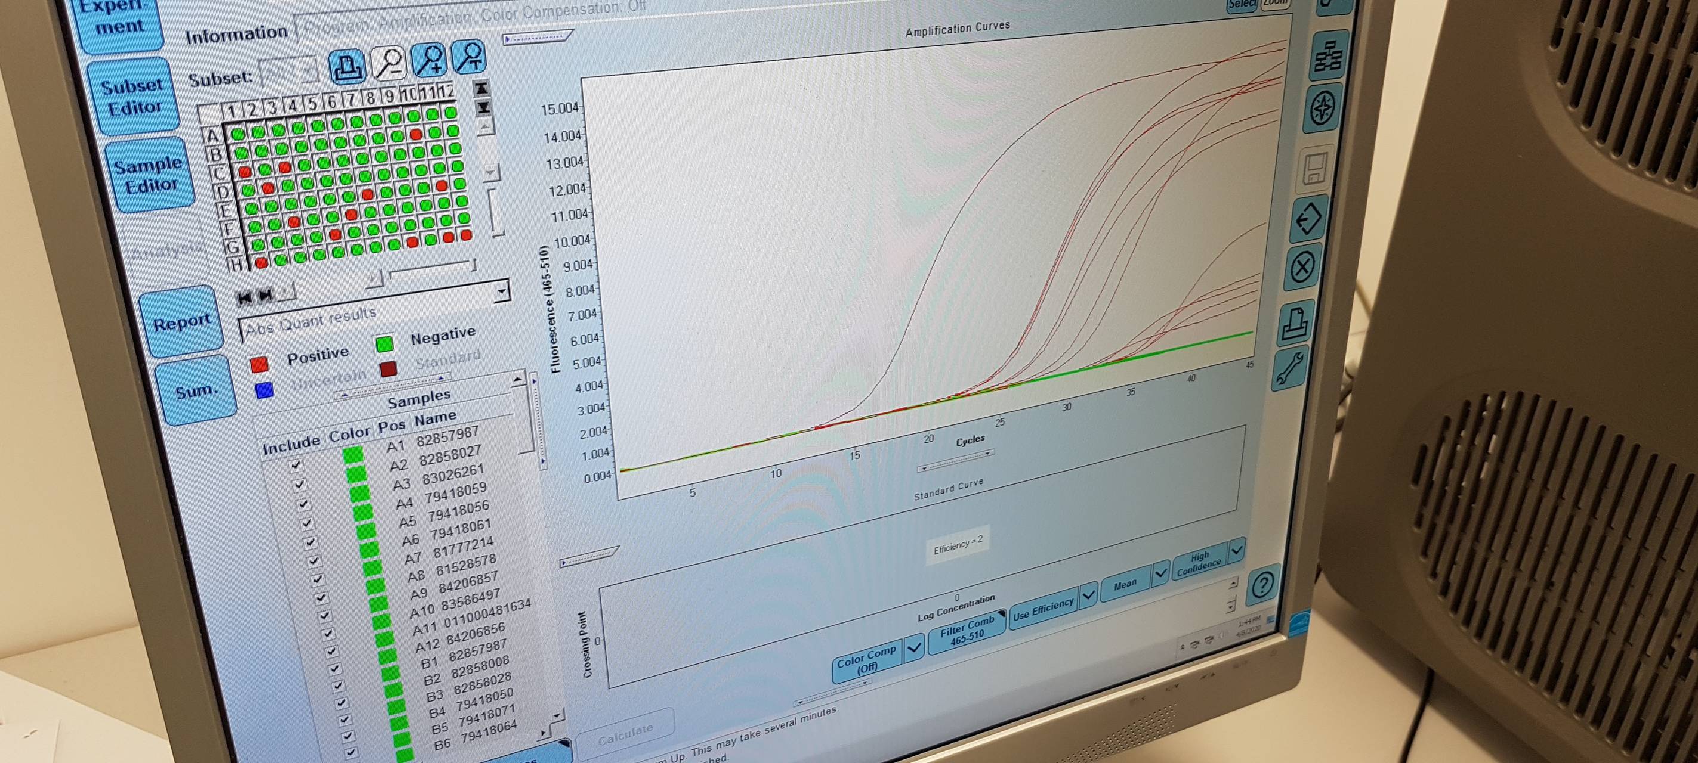Open the dropdown arrow next to Mean
This screenshot has height=763, width=1698.
point(1161,574)
